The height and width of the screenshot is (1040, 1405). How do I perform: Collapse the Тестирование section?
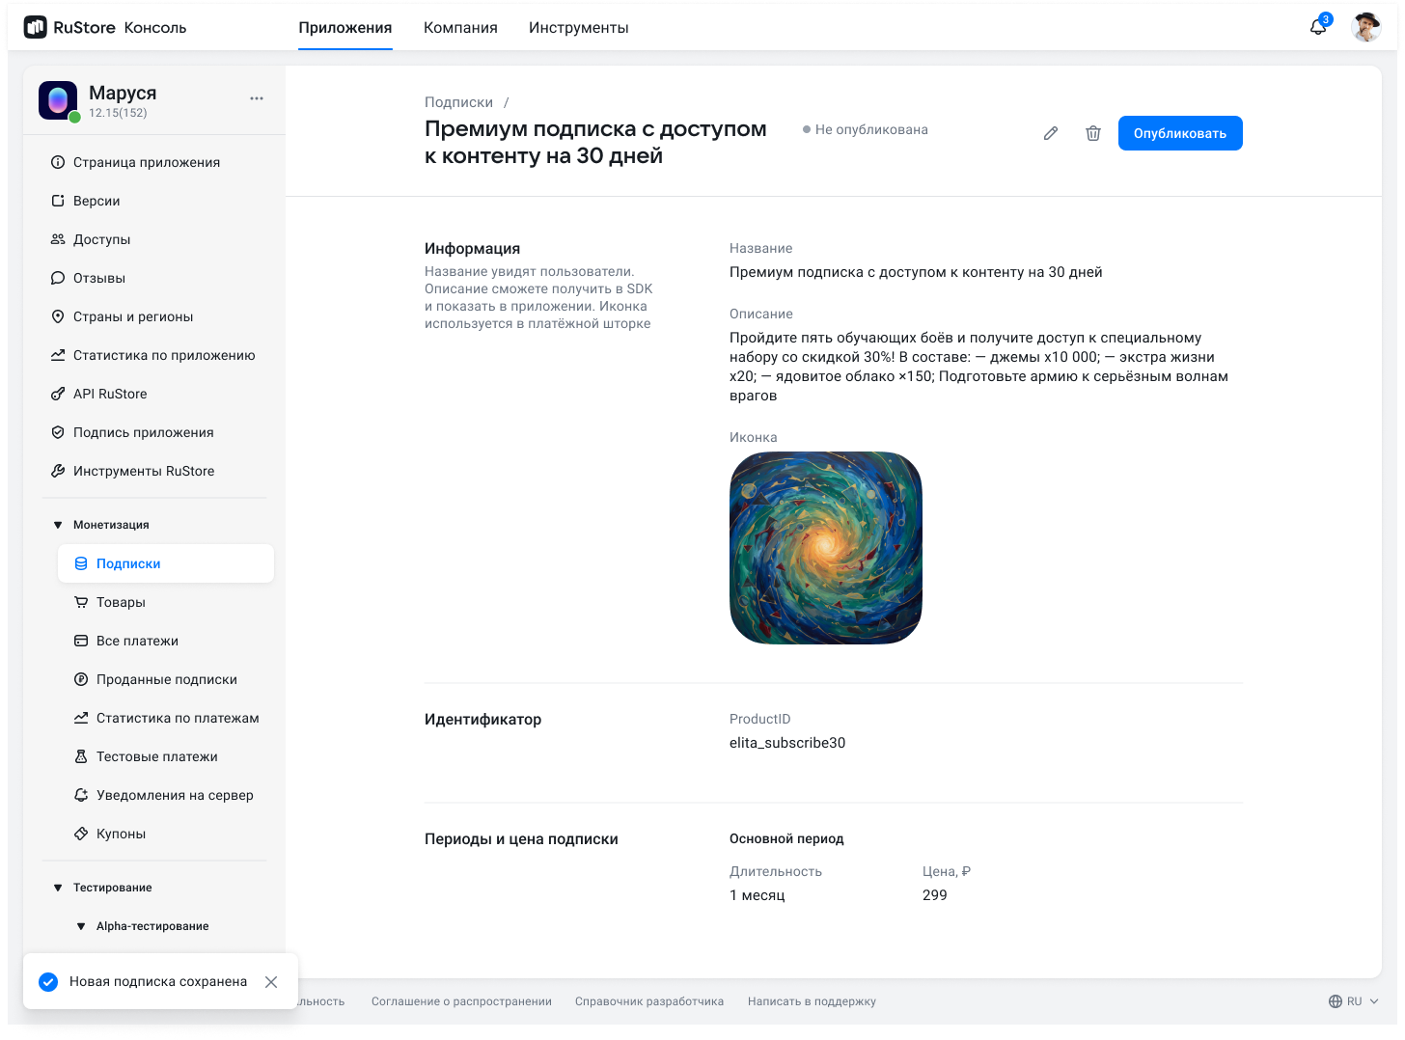[58, 888]
